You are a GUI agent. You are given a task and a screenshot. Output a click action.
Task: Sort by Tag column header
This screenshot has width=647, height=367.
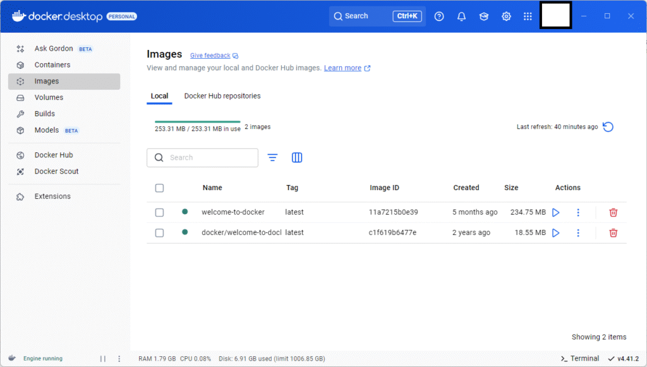click(292, 188)
